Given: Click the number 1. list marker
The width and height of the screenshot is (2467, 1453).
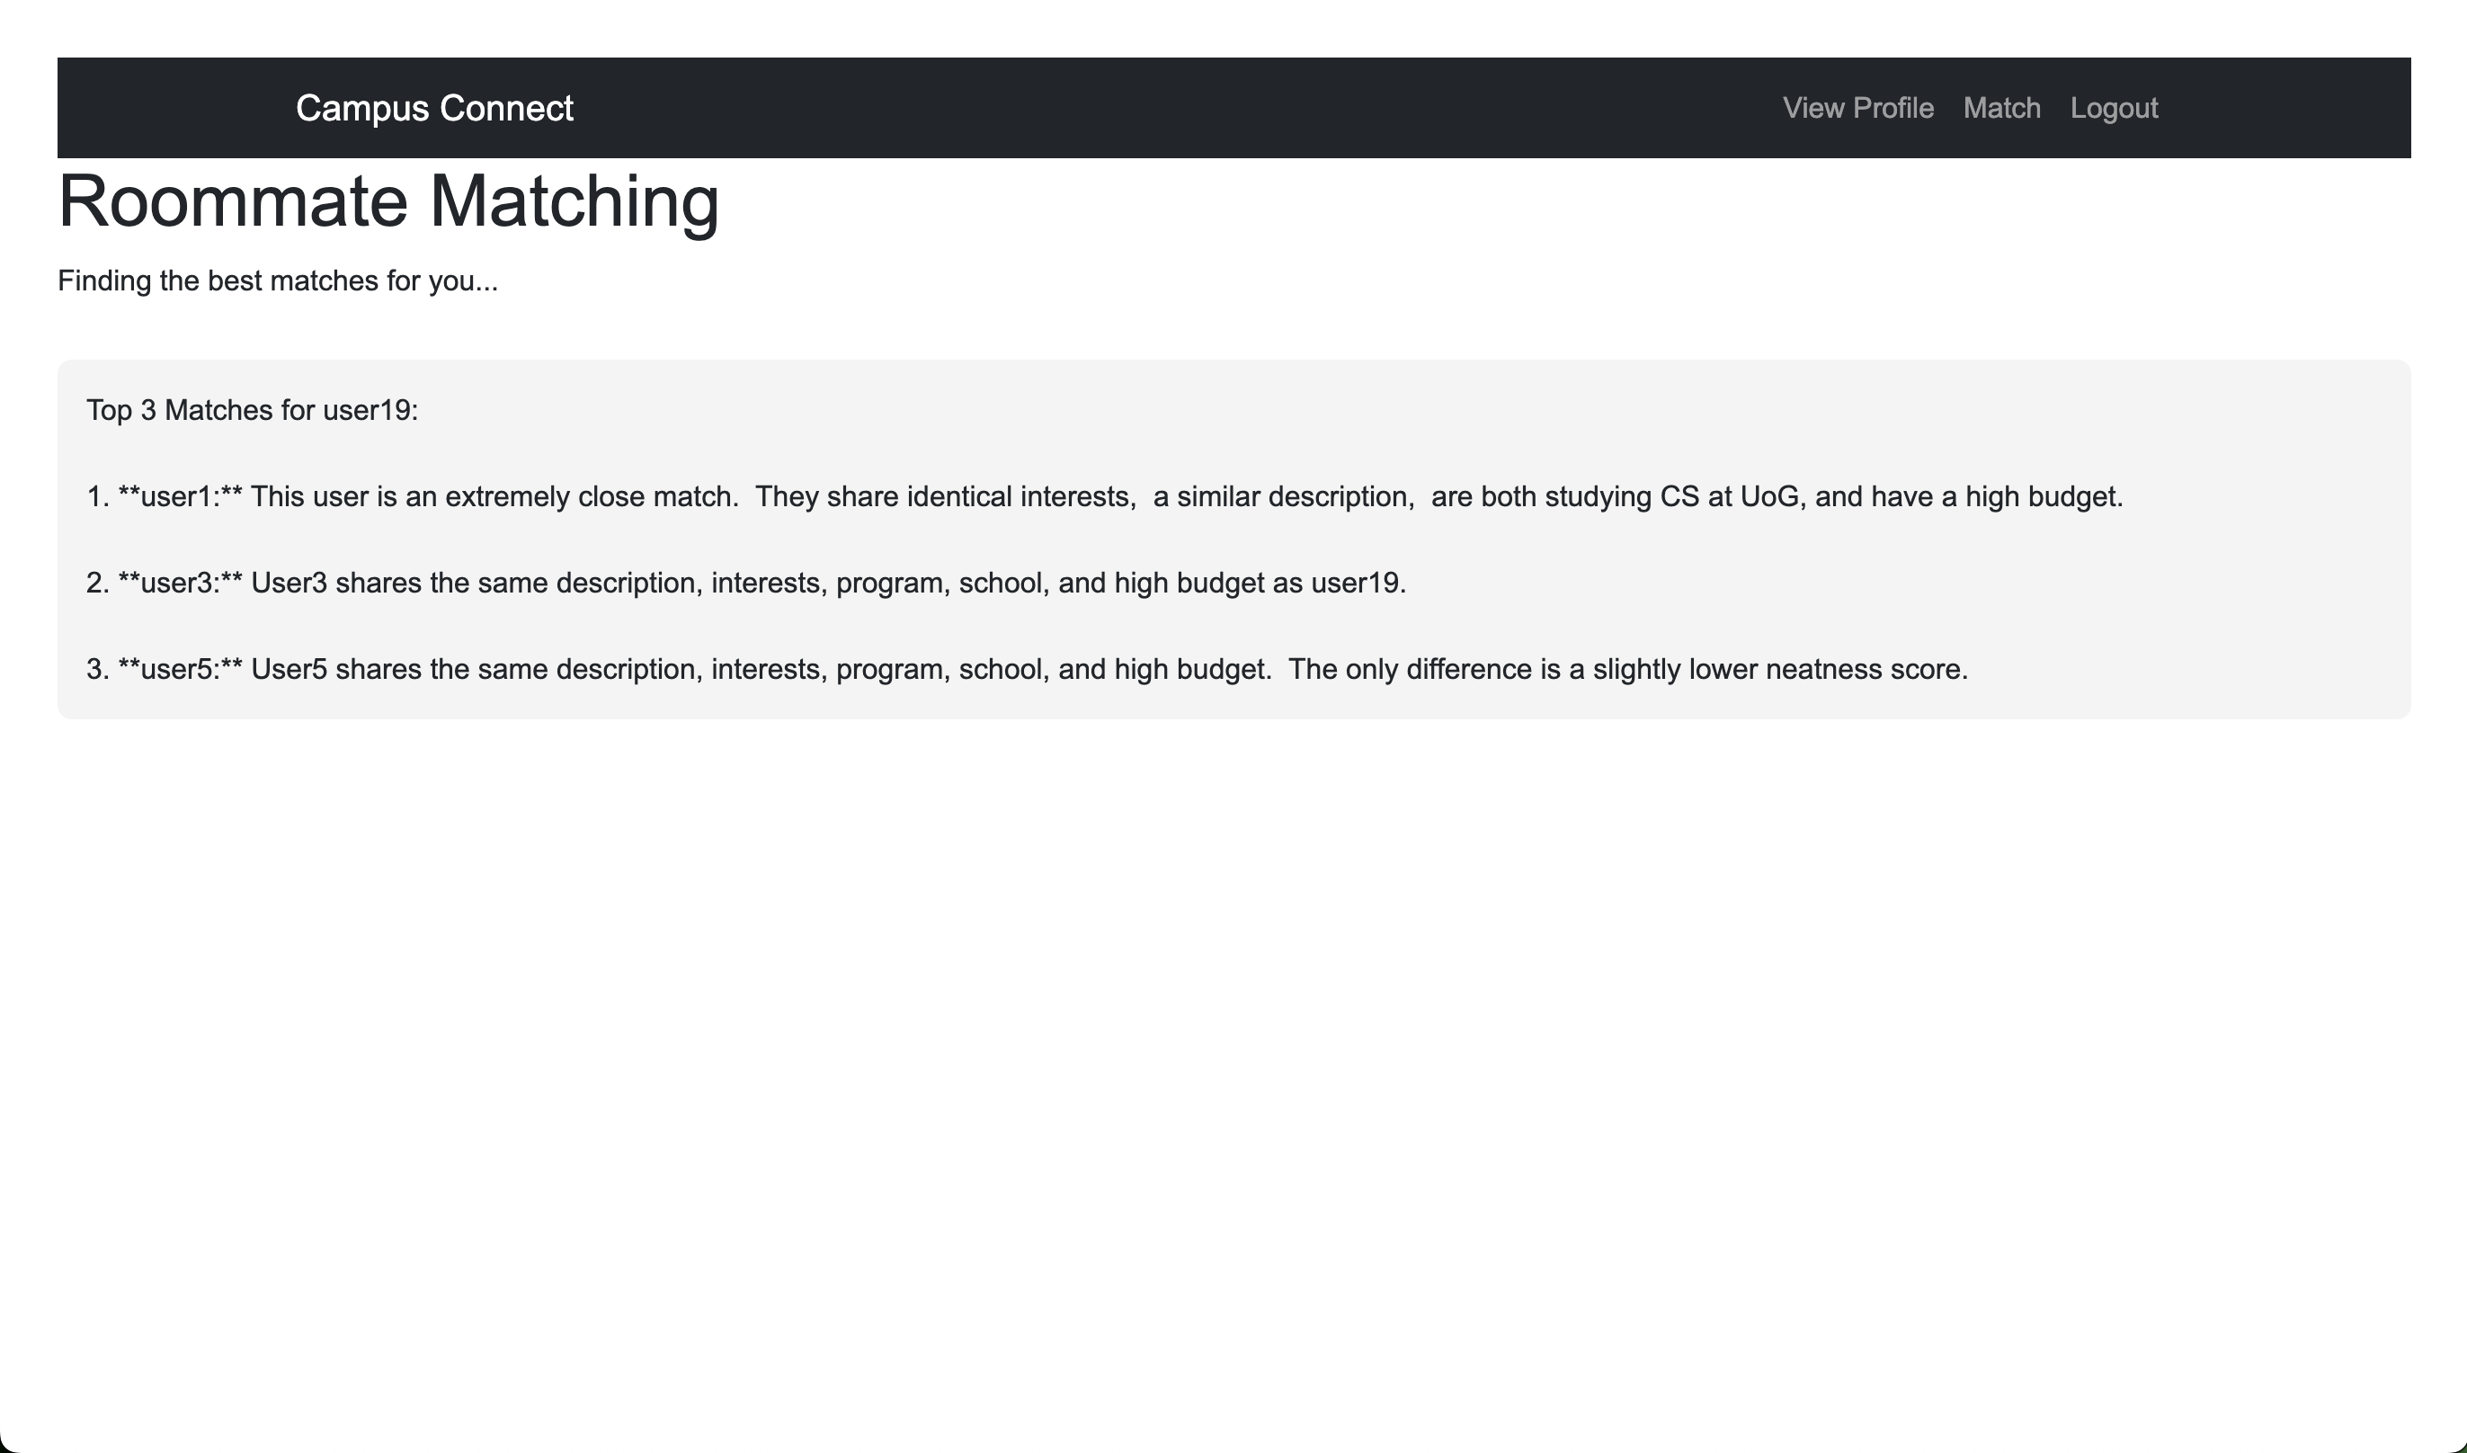Looking at the screenshot, I should 97,496.
